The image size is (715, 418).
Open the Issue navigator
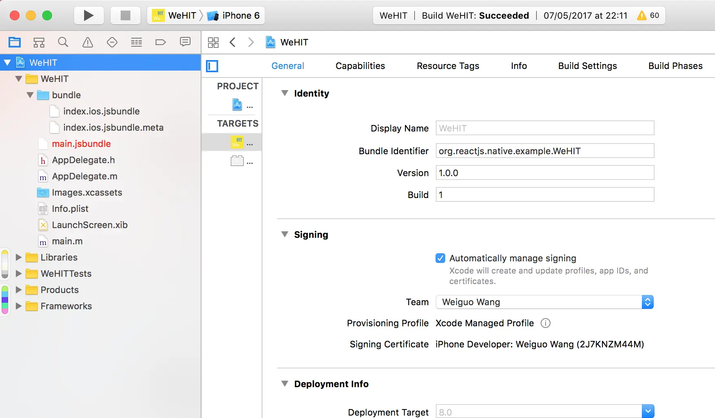tap(88, 42)
